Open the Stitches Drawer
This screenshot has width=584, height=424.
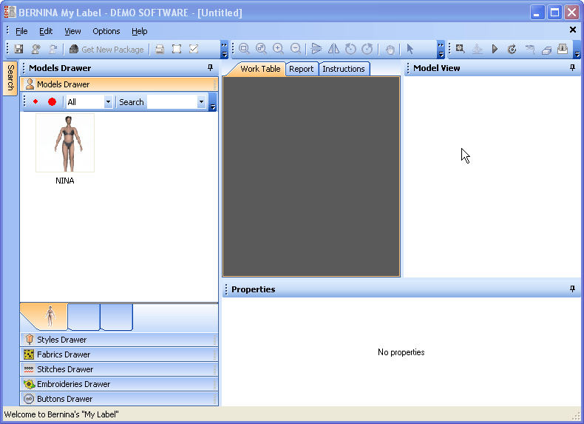119,369
